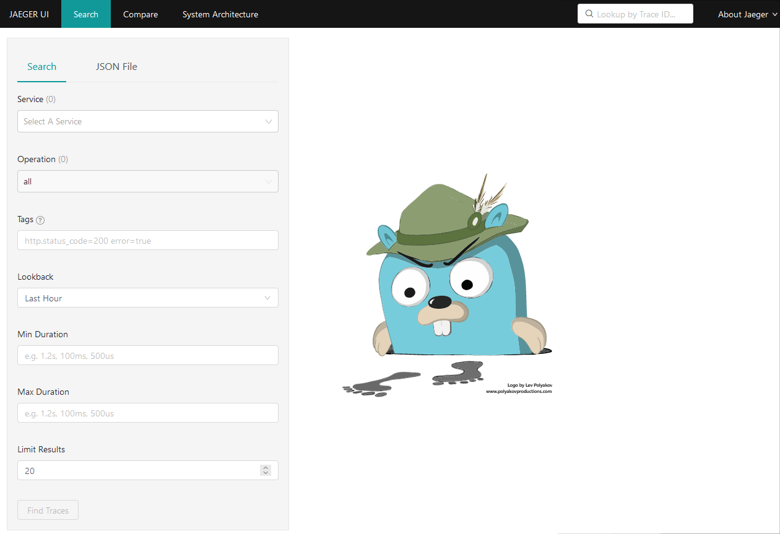
Task: Click the Operation label text
Action: [x=37, y=160]
